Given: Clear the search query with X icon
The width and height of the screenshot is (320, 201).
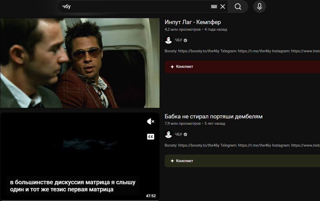Looking at the screenshot, I should coord(223,7).
